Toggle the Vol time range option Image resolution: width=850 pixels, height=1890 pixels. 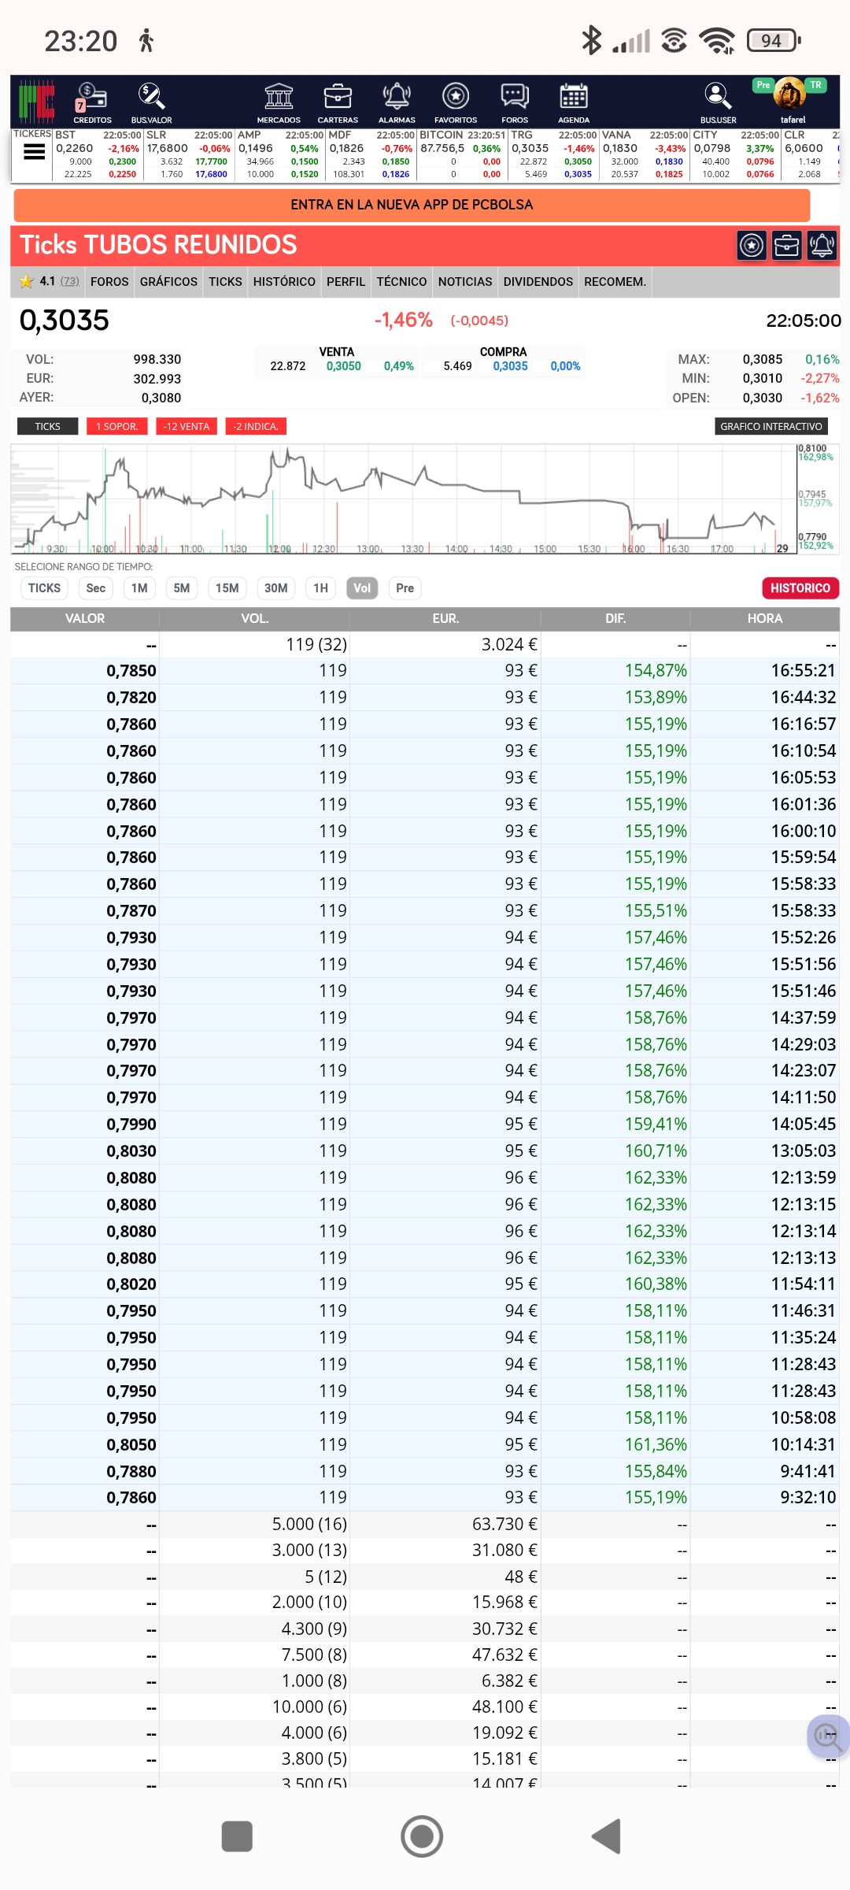tap(362, 588)
